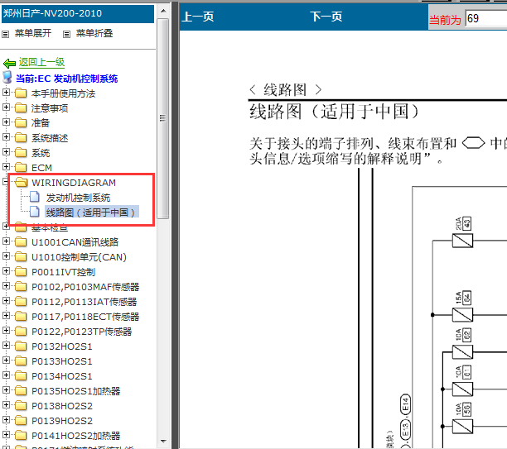Click the 准备 folder icon

tap(21, 122)
